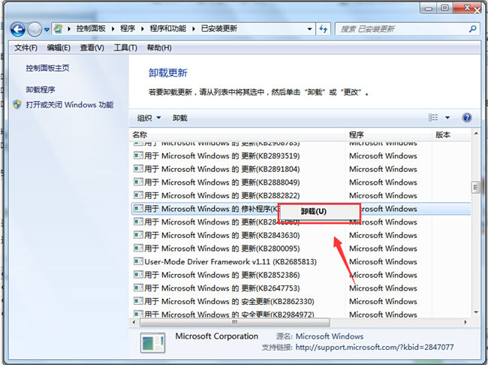Sort by the 名称 column header
This screenshot has width=488, height=365.
point(237,135)
